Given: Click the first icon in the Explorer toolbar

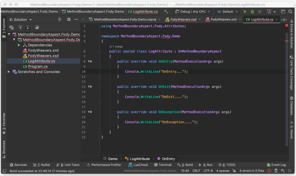Looking at the screenshot, I should (x=11, y=27).
